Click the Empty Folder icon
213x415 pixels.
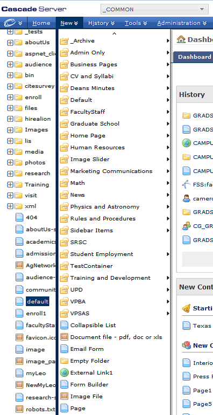64,361
